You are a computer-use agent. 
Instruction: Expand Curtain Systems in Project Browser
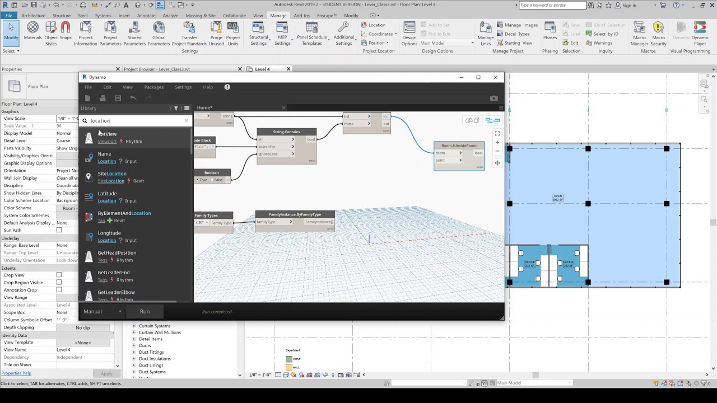coord(133,326)
